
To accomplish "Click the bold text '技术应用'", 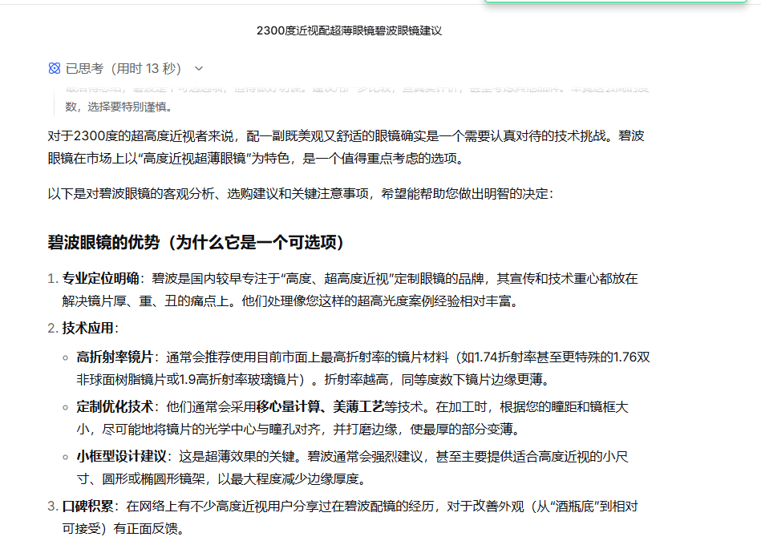I will click(88, 329).
